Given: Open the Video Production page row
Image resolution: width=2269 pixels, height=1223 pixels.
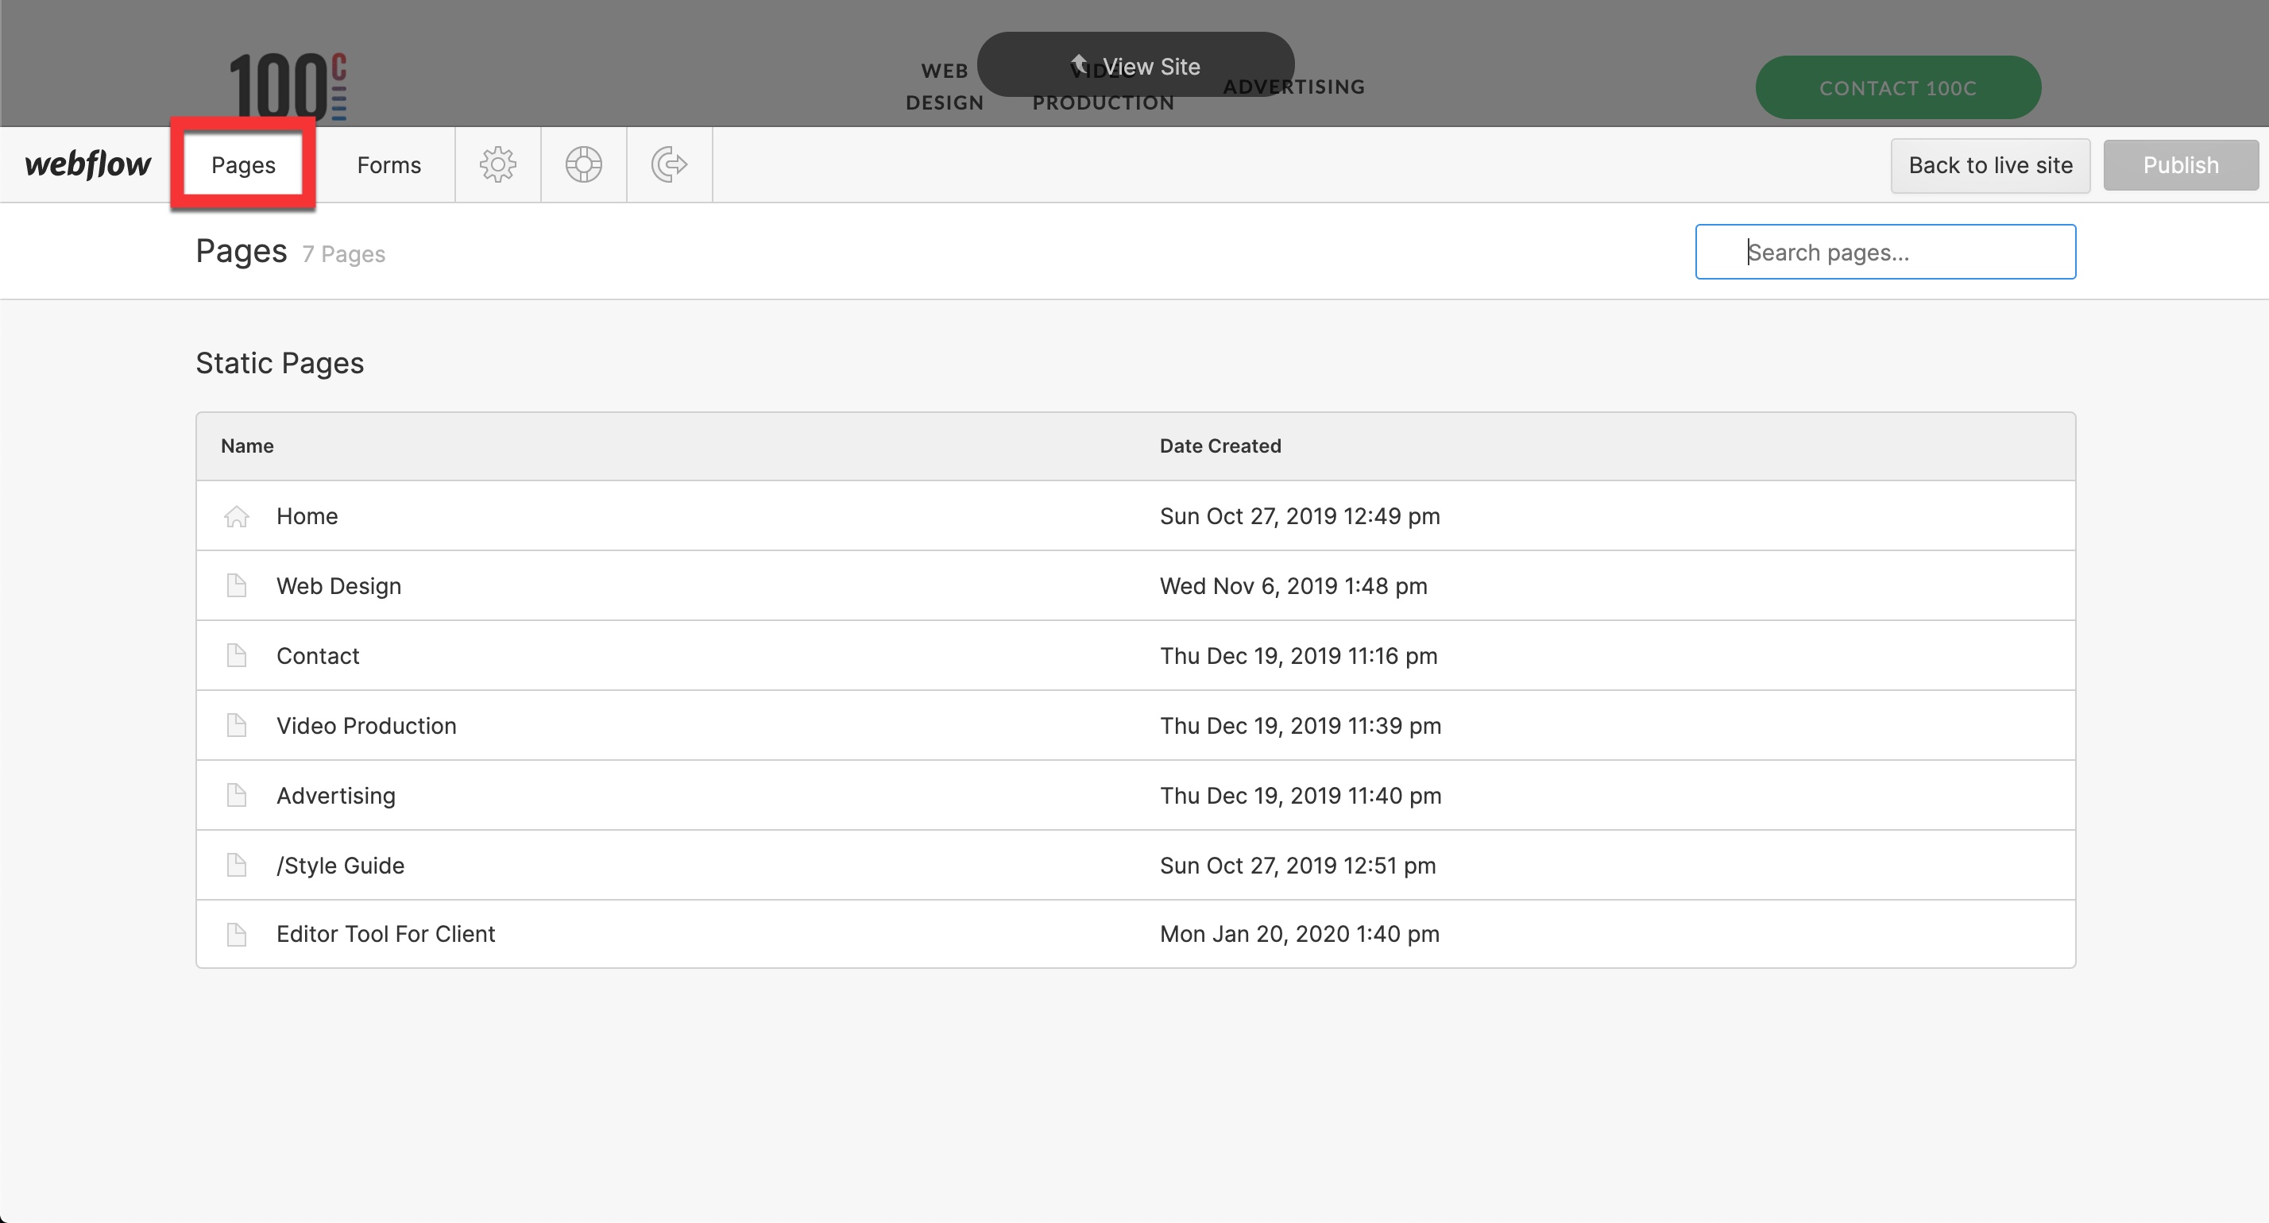Looking at the screenshot, I should [1135, 726].
